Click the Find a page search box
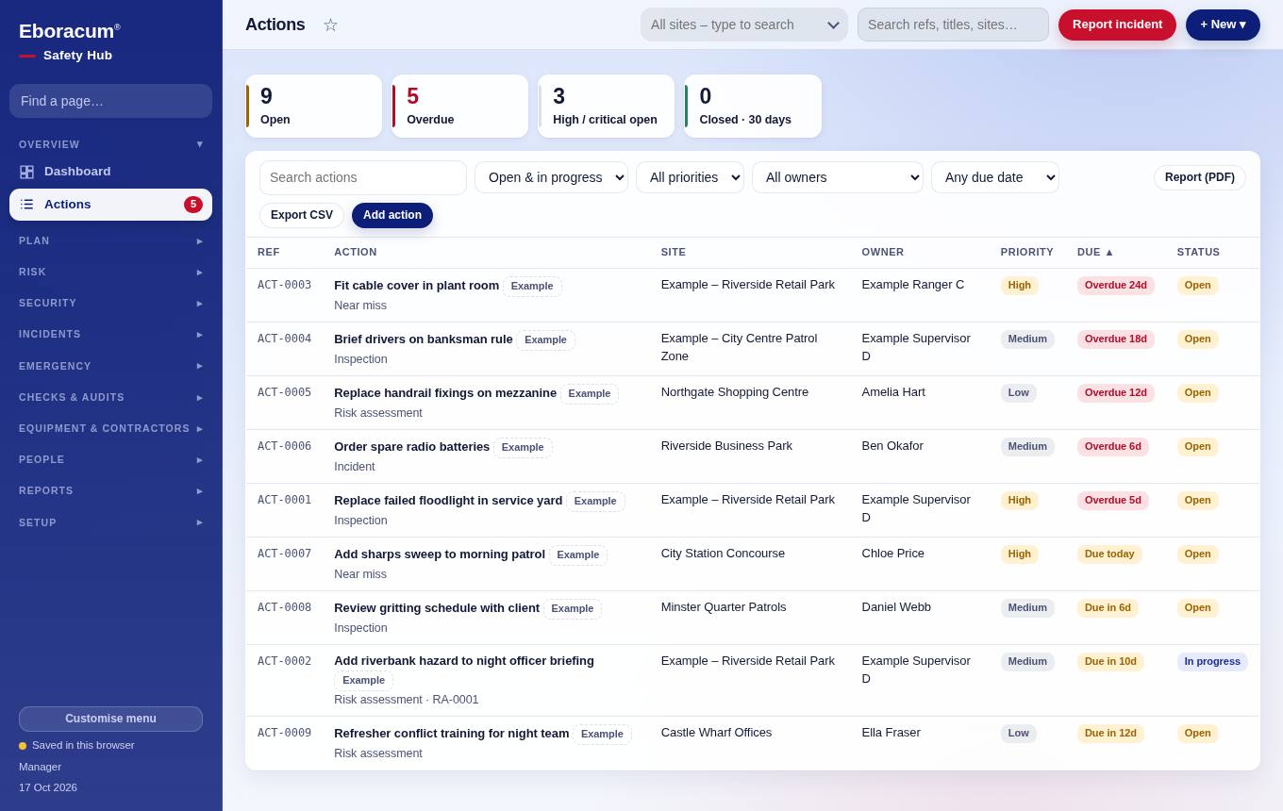 pyautogui.click(x=110, y=101)
